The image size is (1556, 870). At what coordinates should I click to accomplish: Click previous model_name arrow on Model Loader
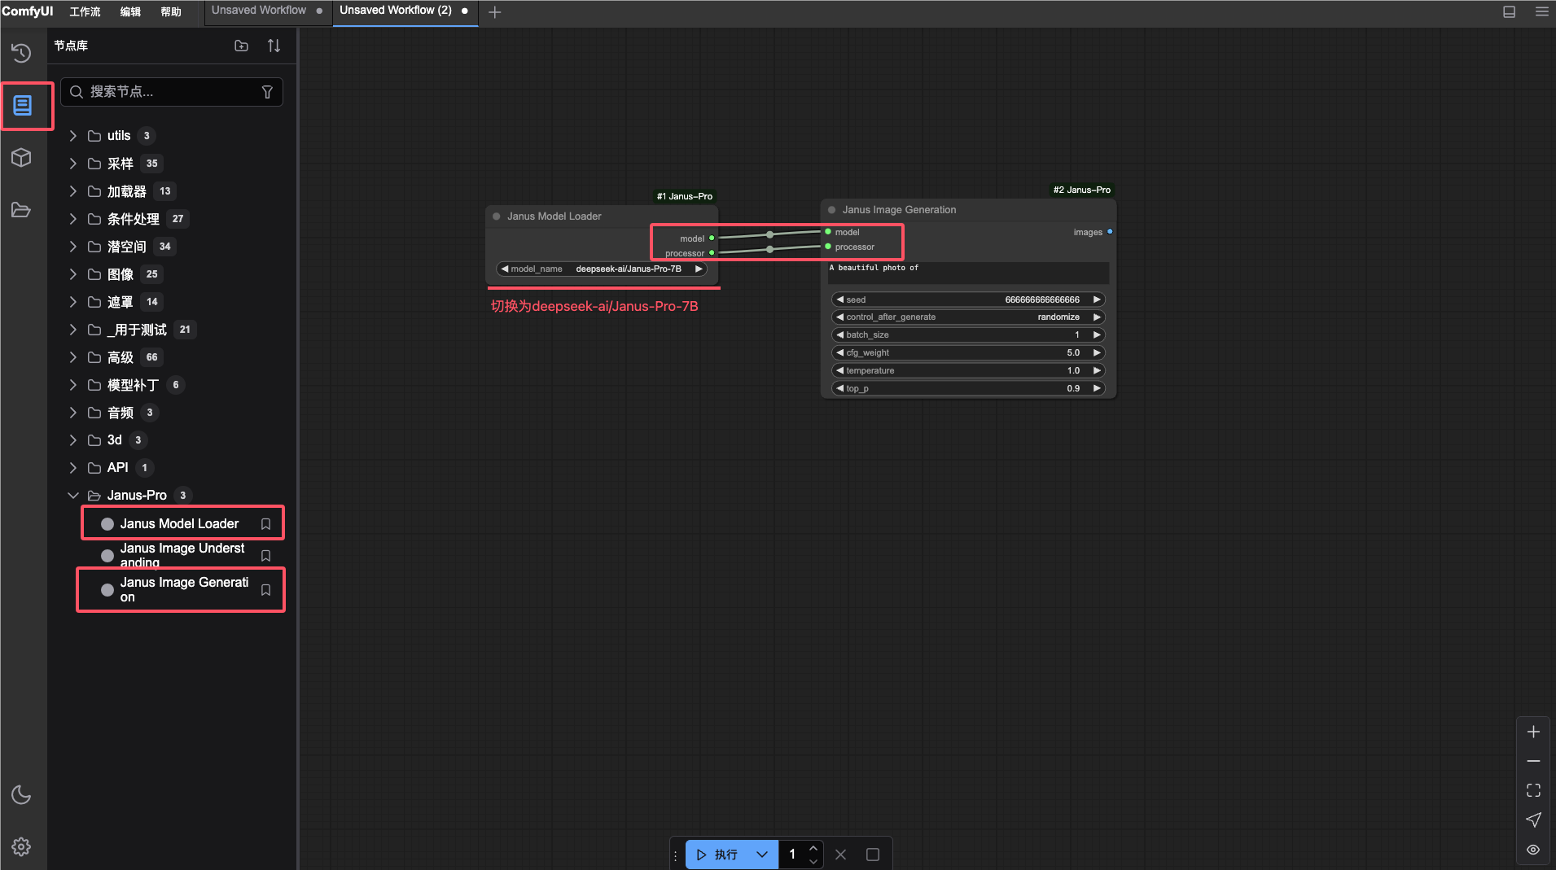tap(504, 269)
